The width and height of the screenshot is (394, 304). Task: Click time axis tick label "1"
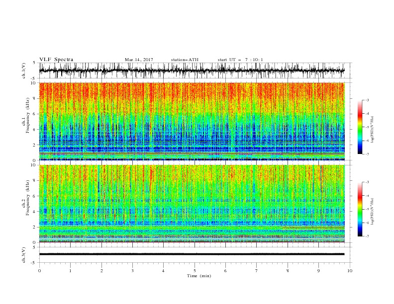pyautogui.click(x=70, y=271)
